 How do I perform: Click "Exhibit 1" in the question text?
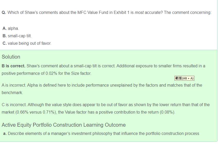tap(121, 13)
